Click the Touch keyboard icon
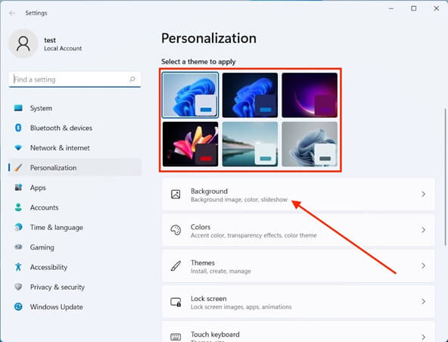448x342 pixels. coord(176,337)
